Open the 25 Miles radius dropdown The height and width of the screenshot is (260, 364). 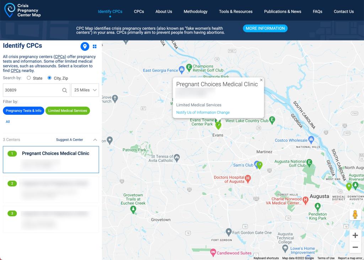85,90
